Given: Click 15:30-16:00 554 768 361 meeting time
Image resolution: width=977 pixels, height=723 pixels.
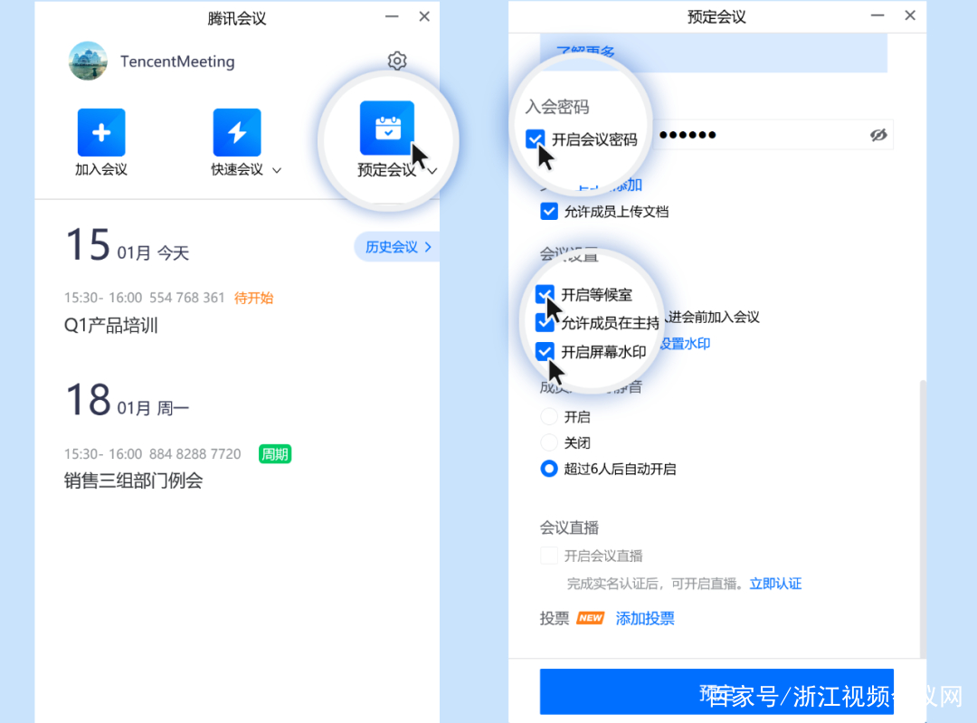Looking at the screenshot, I should 144,298.
